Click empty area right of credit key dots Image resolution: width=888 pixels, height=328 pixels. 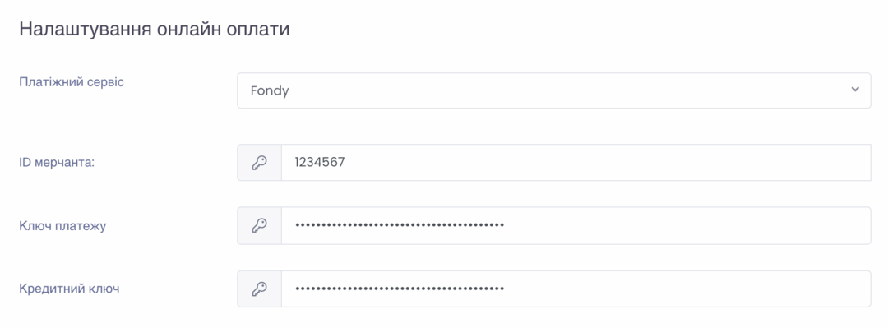[685, 289]
